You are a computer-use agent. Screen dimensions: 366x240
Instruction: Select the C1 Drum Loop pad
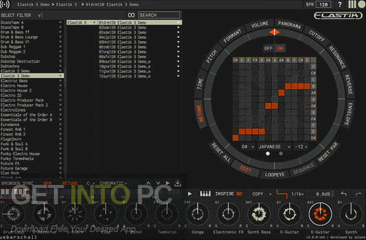[12, 214]
